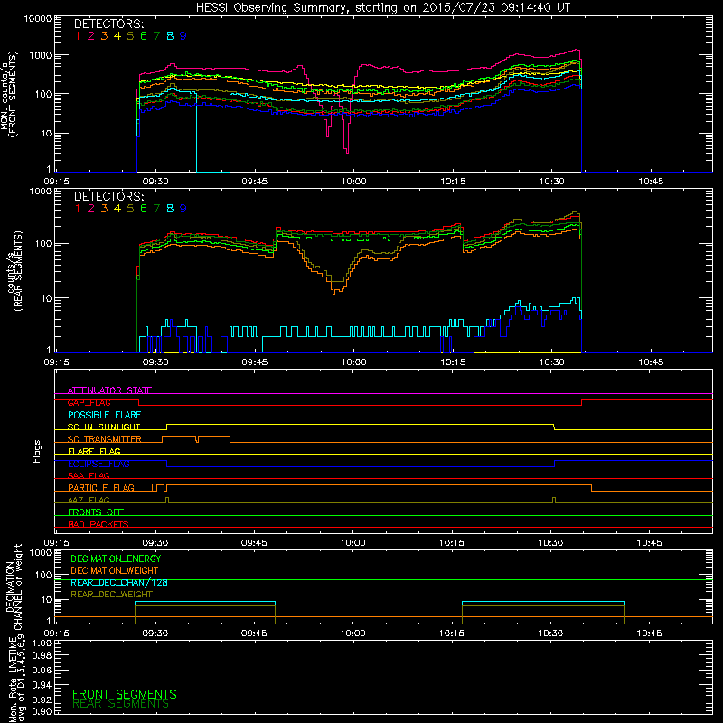Viewport: 723px width, 723px height.
Task: Click the 09:45 tick under the rear segments plot
Action: point(255,362)
